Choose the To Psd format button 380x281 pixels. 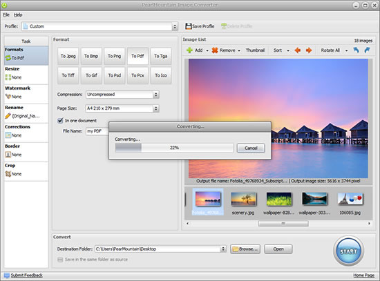[x=115, y=75]
